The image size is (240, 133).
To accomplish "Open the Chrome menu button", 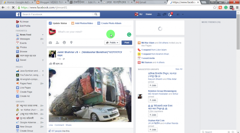I will pos(237,8).
